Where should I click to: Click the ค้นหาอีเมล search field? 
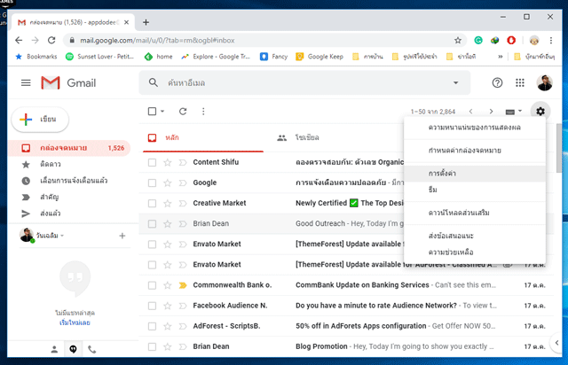click(x=304, y=83)
